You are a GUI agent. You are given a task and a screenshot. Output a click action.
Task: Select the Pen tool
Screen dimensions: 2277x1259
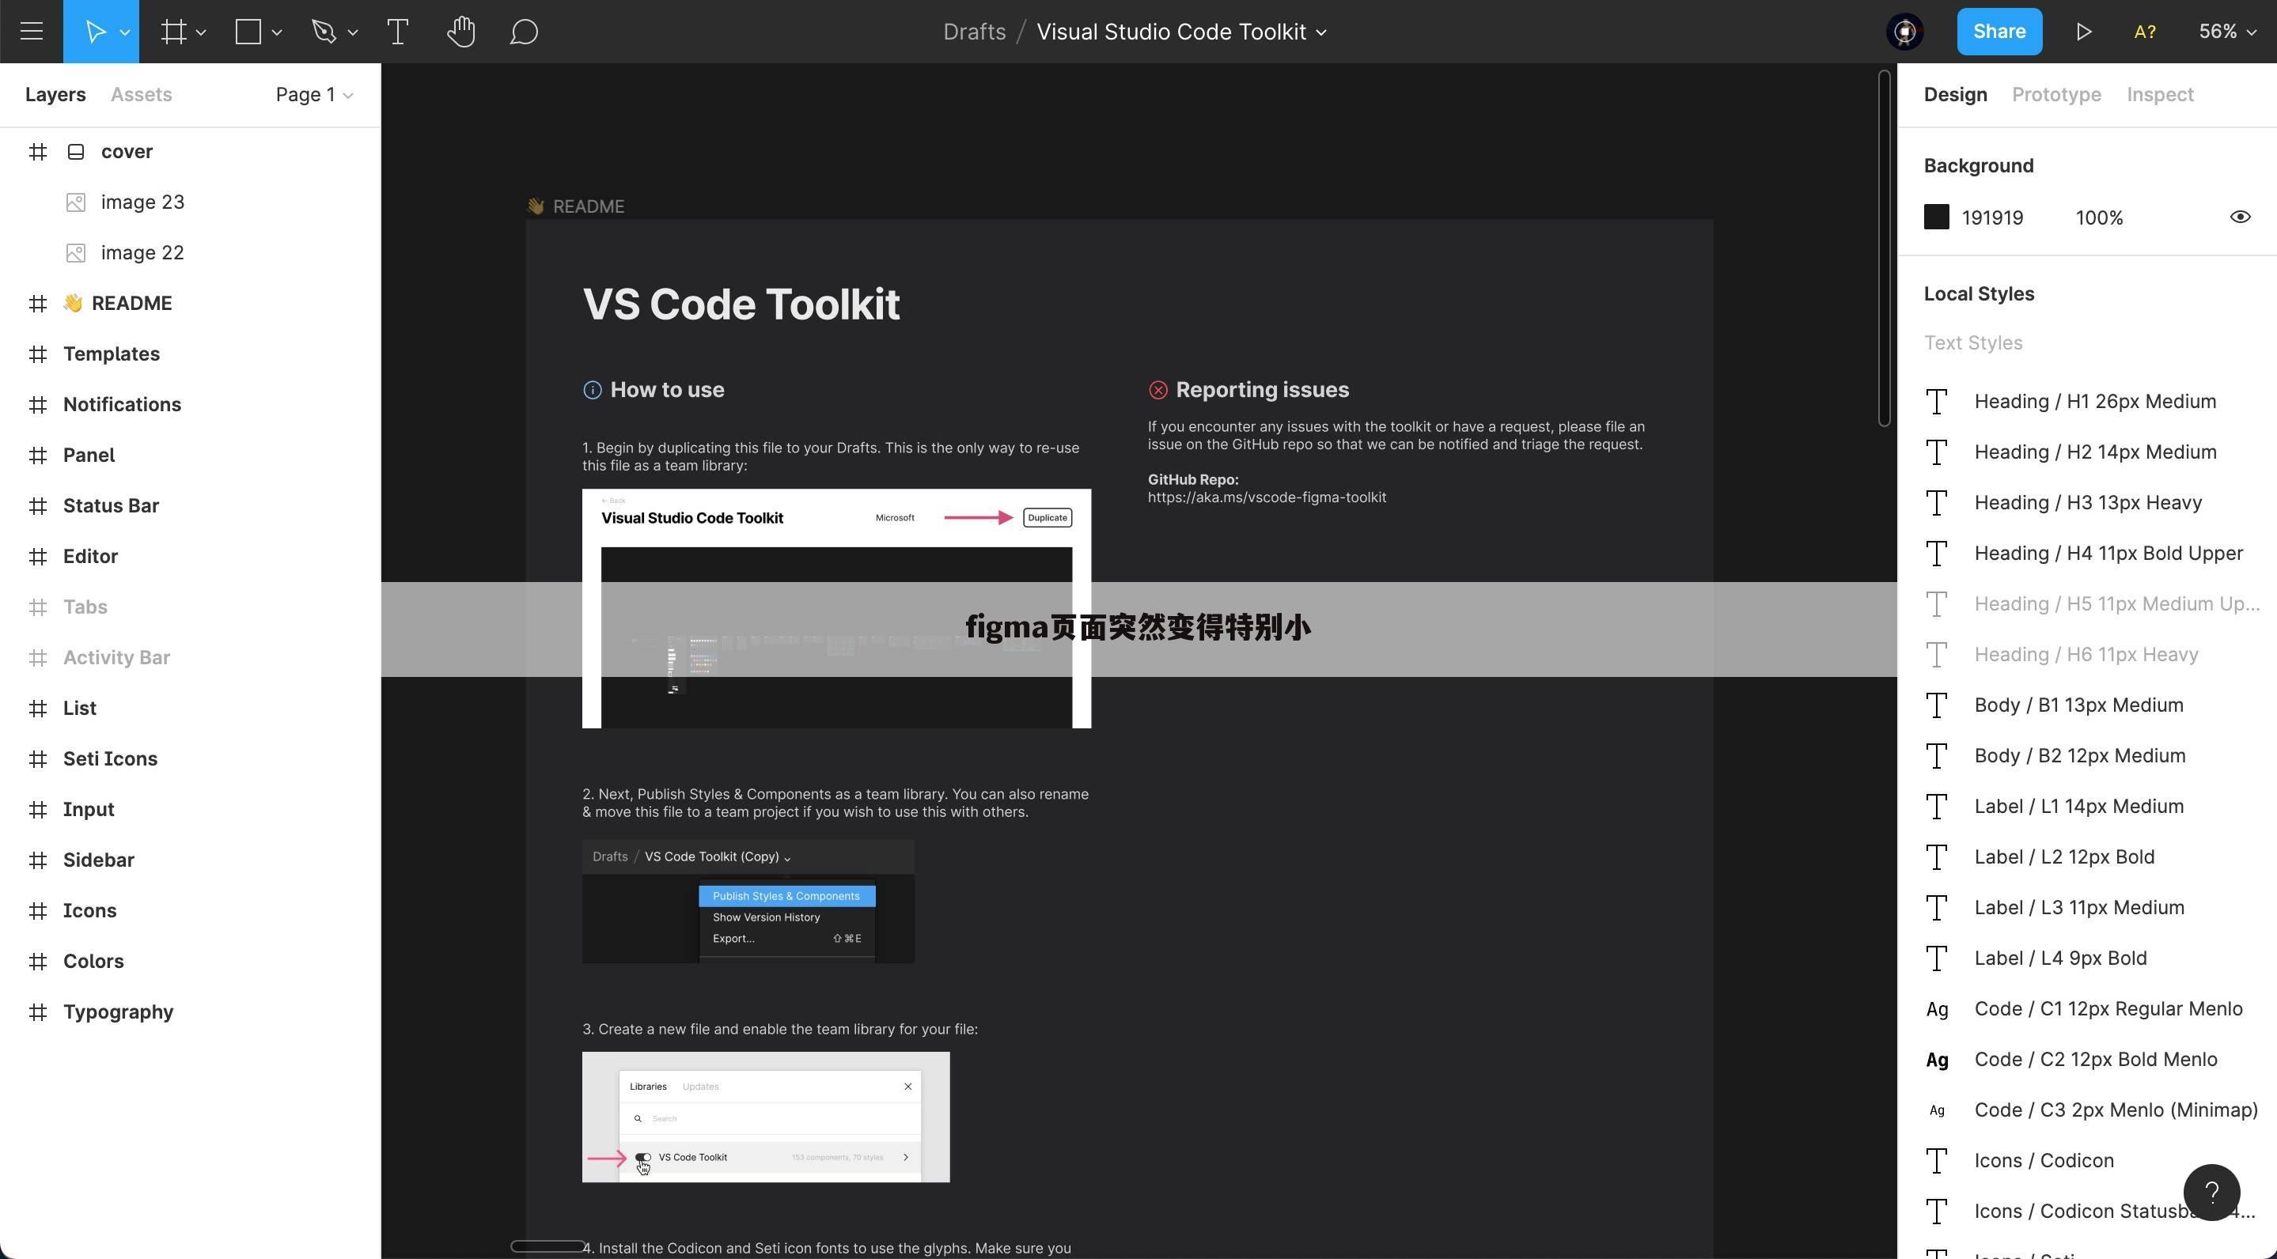pyautogui.click(x=324, y=32)
